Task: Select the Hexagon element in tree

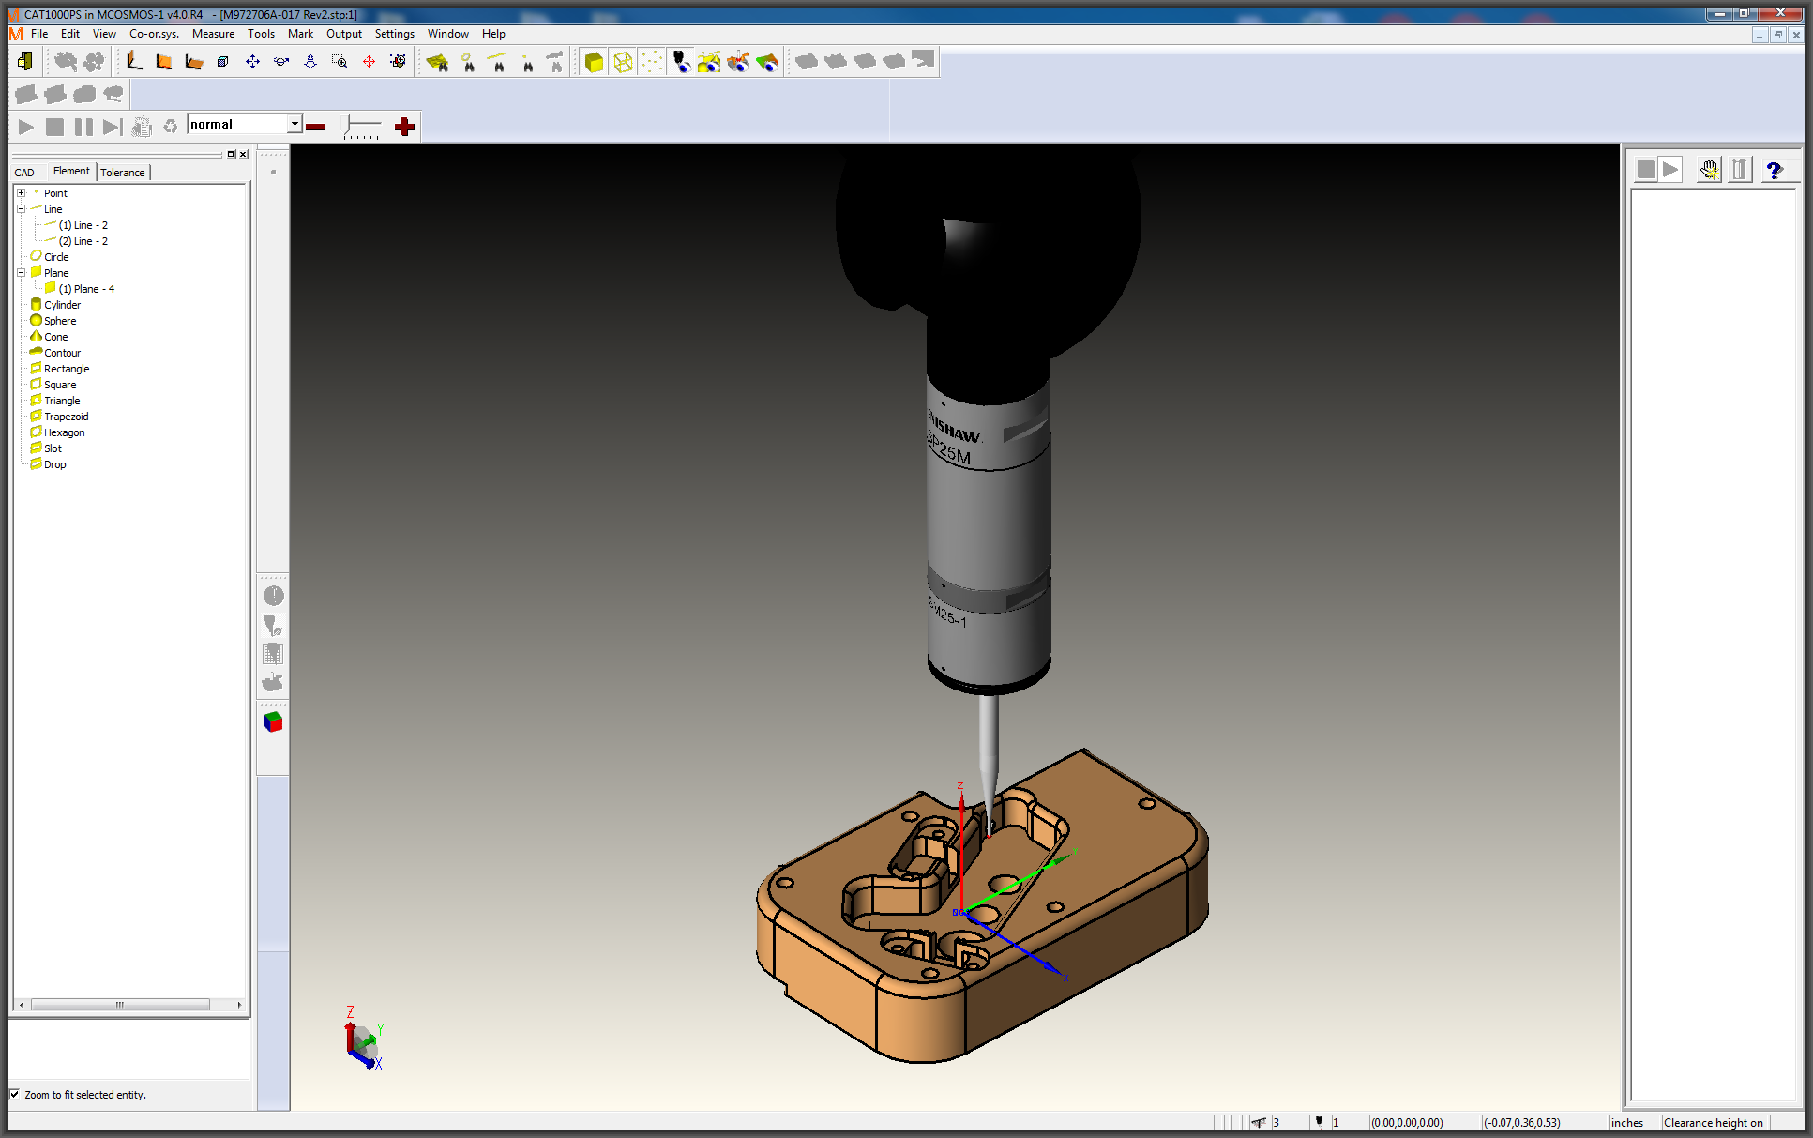Action: [65, 432]
